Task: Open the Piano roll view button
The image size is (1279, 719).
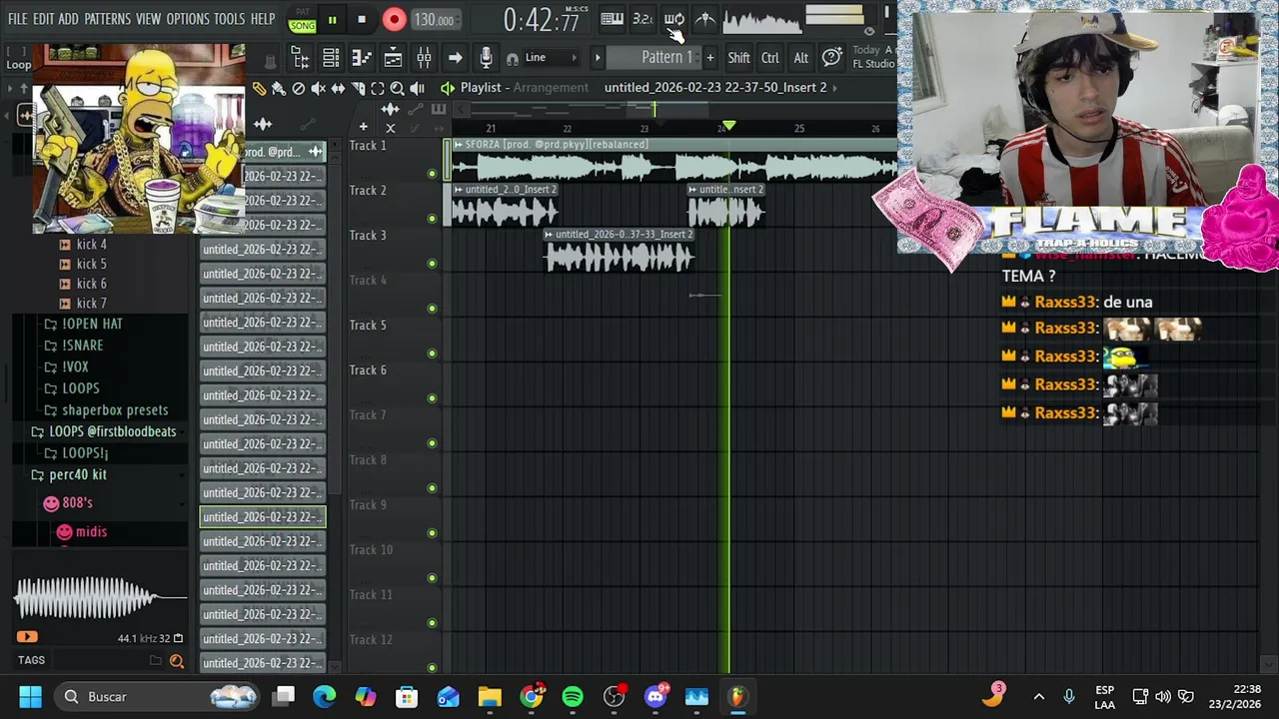Action: 362,58
